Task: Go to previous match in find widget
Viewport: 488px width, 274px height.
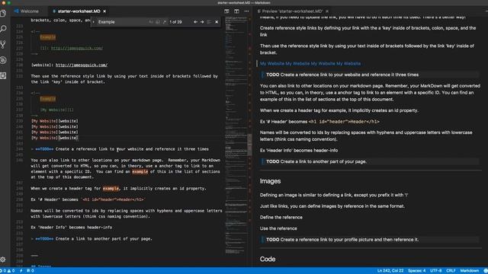Action: click(x=195, y=22)
